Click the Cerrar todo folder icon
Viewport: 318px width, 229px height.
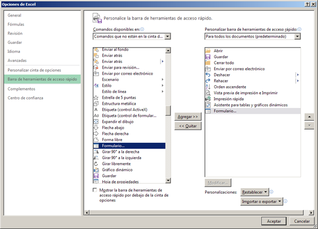click(x=208, y=63)
